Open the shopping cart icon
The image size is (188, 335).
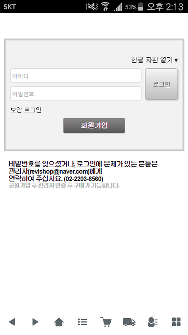tap(106, 322)
